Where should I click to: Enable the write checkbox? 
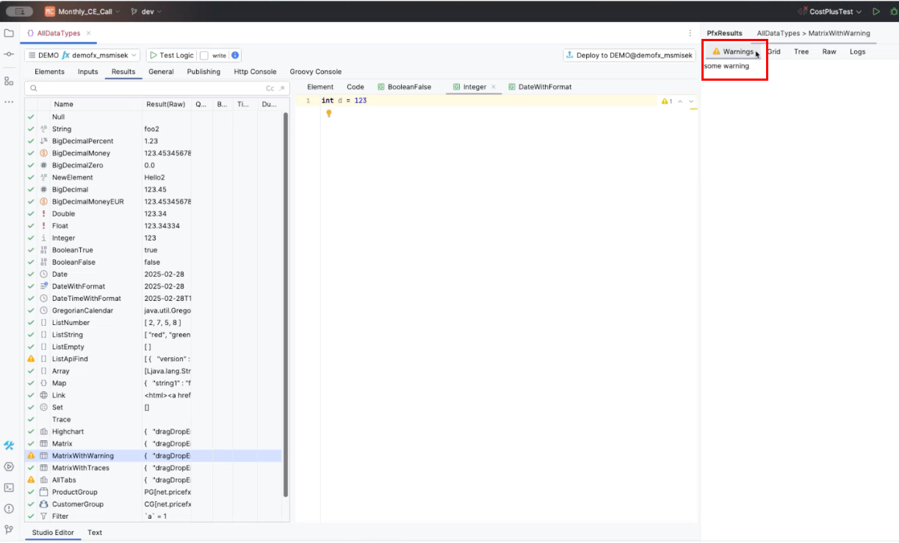(x=204, y=56)
